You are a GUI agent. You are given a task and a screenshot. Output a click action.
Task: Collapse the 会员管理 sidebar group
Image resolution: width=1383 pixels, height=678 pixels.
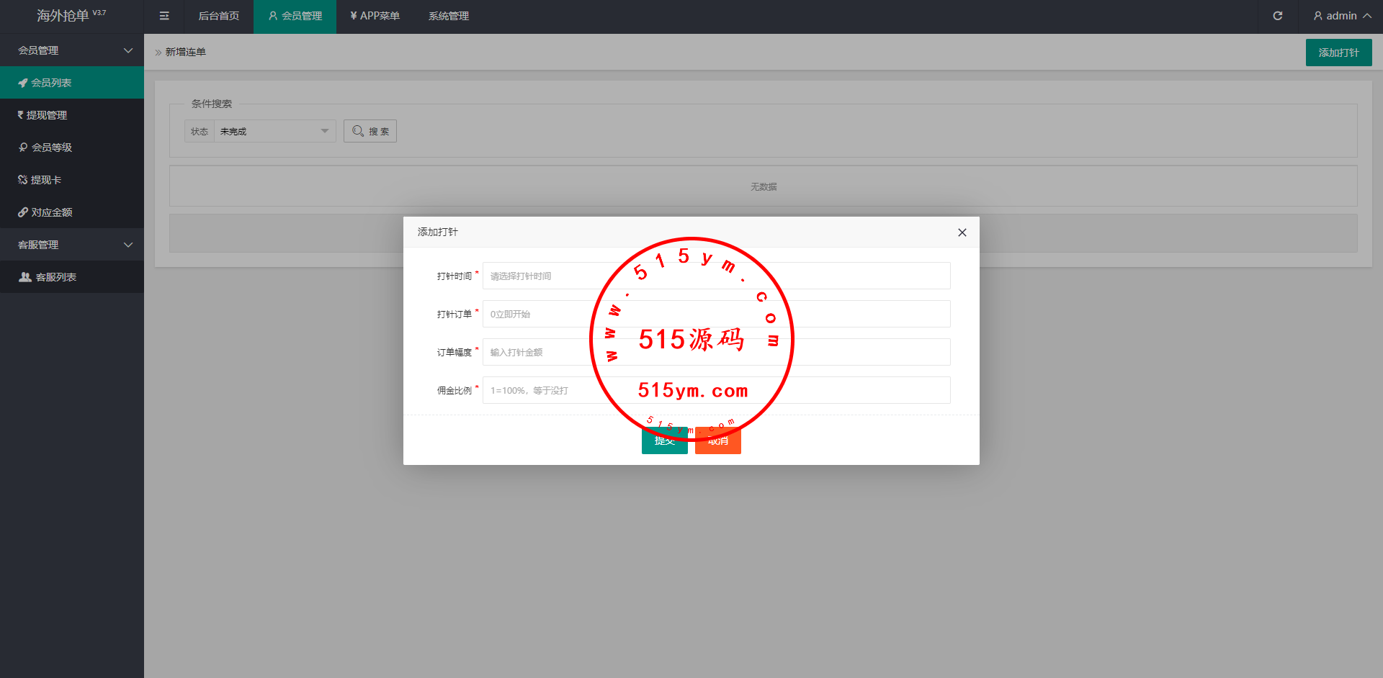coord(72,50)
